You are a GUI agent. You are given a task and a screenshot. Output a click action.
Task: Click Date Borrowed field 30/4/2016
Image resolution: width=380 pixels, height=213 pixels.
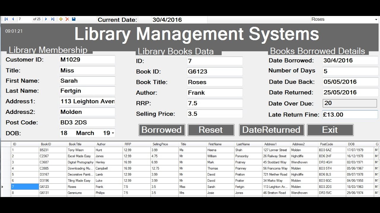click(350, 60)
